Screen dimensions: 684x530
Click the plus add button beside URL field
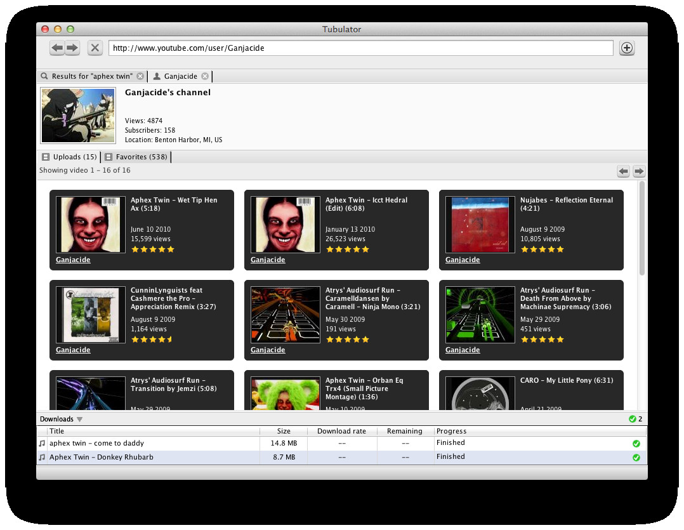[627, 48]
